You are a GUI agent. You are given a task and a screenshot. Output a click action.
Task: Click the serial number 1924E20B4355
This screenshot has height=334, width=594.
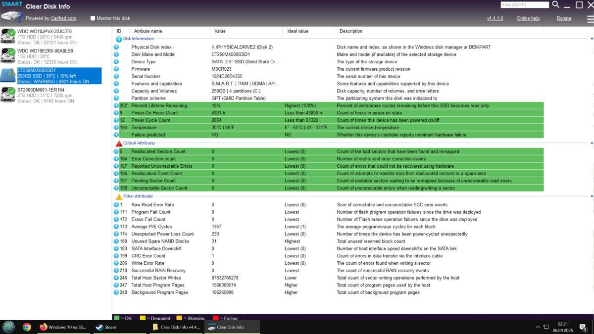(x=227, y=76)
